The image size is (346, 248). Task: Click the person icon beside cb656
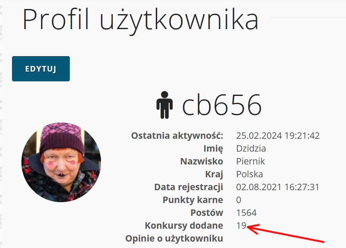pyautogui.click(x=164, y=105)
